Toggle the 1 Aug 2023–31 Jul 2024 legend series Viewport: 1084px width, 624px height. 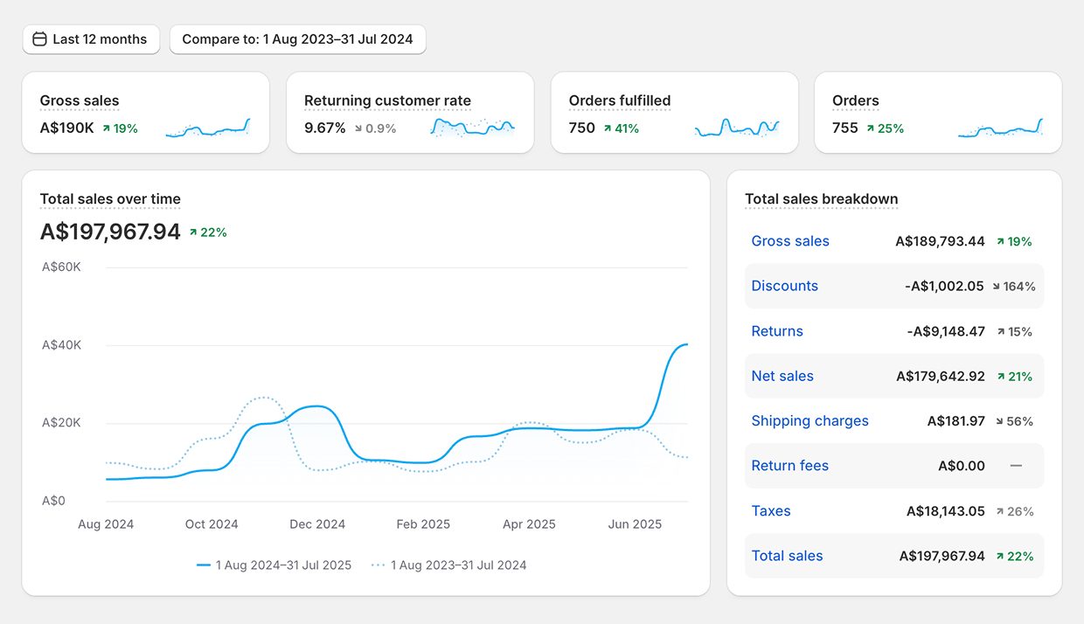[x=449, y=565]
